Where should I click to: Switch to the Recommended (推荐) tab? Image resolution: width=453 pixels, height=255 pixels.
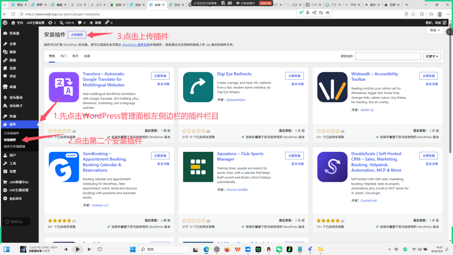pyautogui.click(x=75, y=56)
